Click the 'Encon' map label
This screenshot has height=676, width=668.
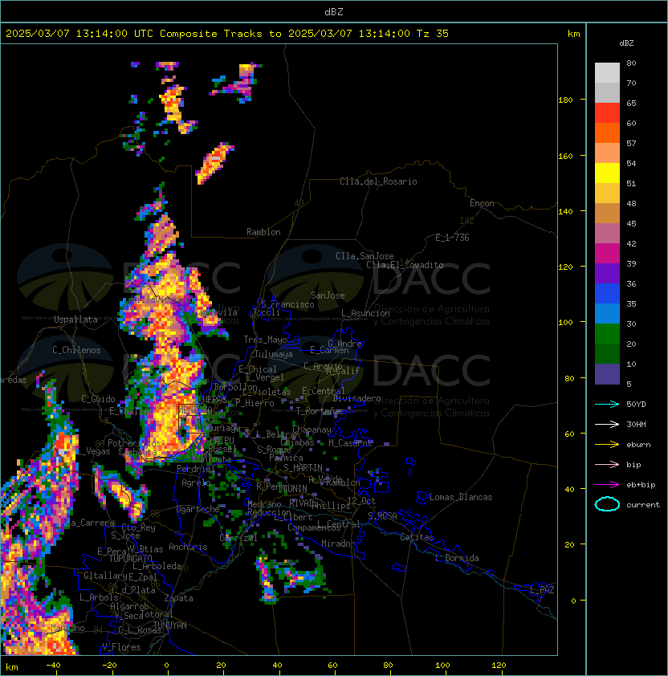(482, 203)
